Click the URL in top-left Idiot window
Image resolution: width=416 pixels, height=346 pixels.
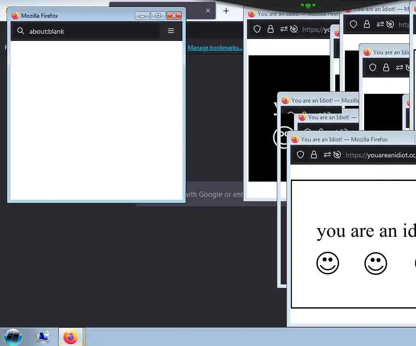316,29
